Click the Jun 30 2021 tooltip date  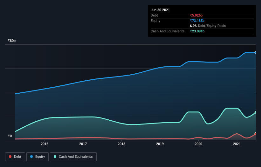point(160,10)
